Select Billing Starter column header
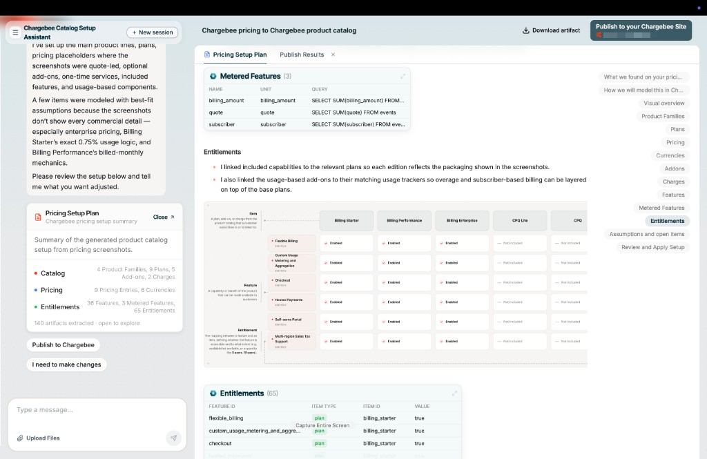 (x=347, y=220)
